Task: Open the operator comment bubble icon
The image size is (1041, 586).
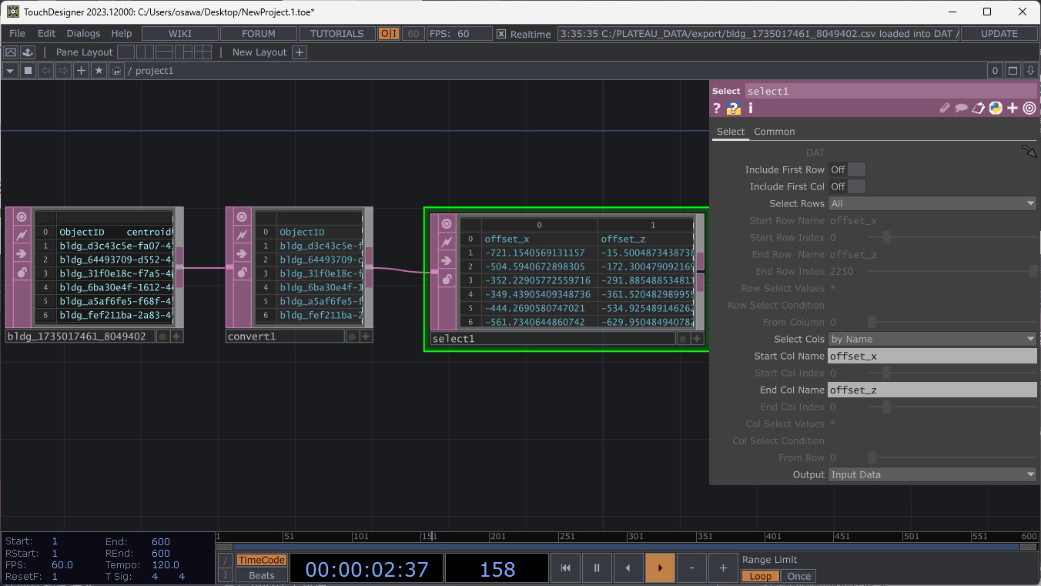Action: [962, 109]
